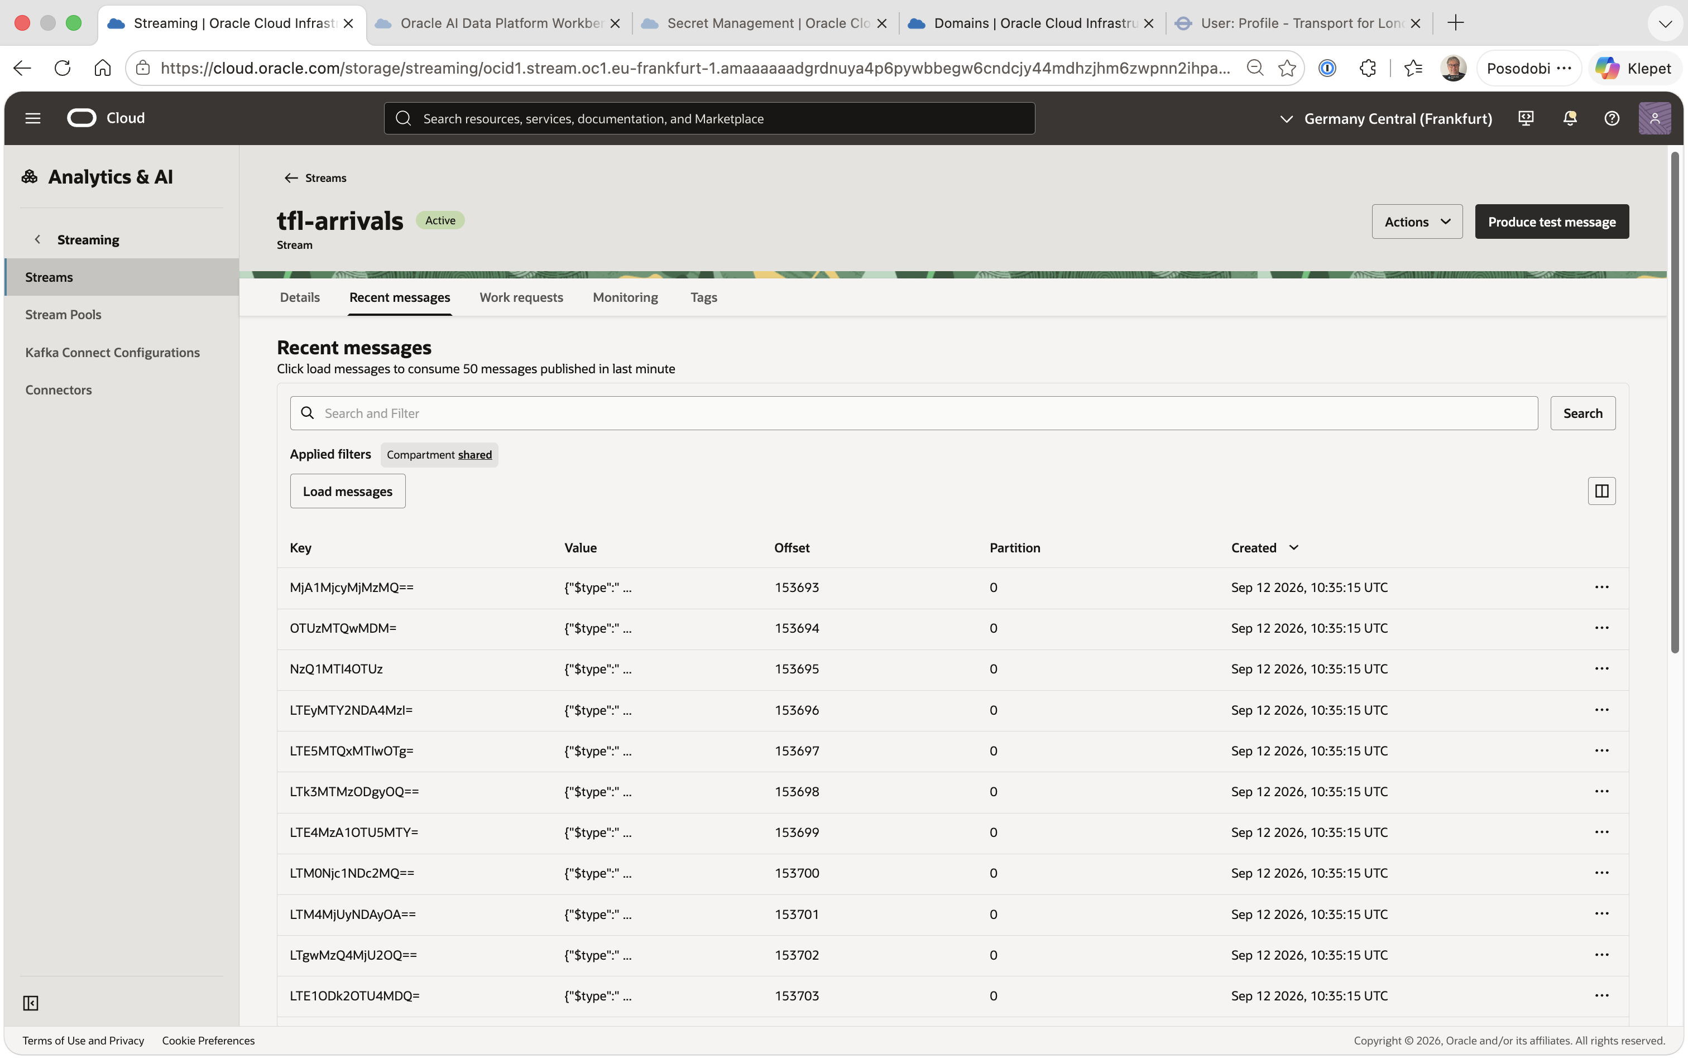Click the page vertical scrollbar
The height and width of the screenshot is (1059, 1688).
pyautogui.click(x=1674, y=403)
